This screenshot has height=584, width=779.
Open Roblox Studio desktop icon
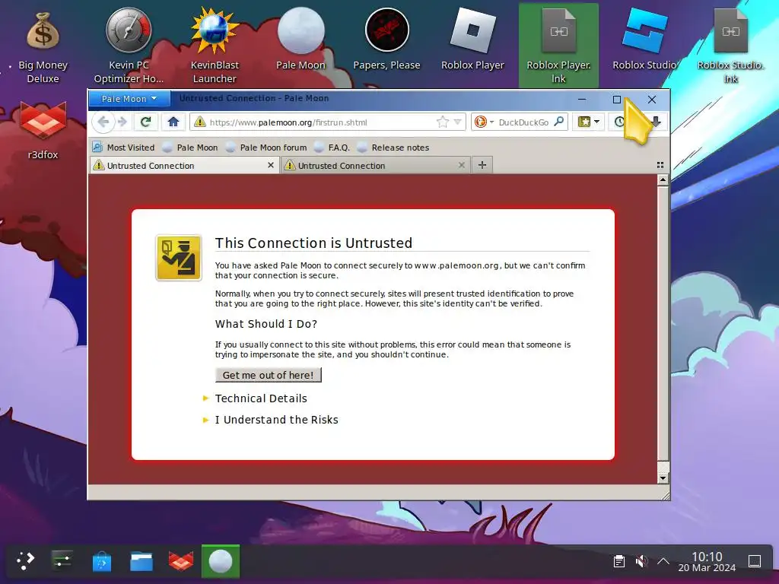coord(644,40)
